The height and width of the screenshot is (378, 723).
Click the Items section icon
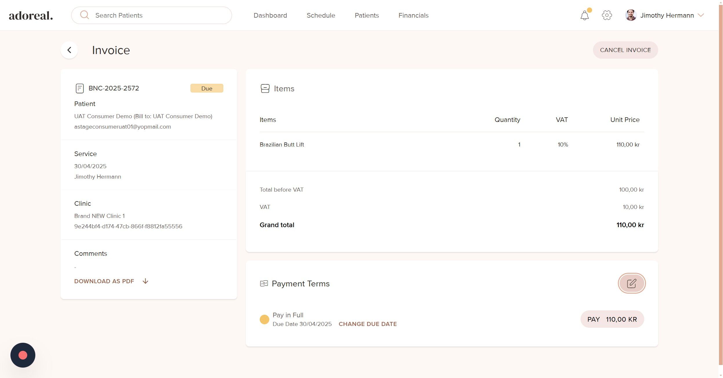coord(265,88)
